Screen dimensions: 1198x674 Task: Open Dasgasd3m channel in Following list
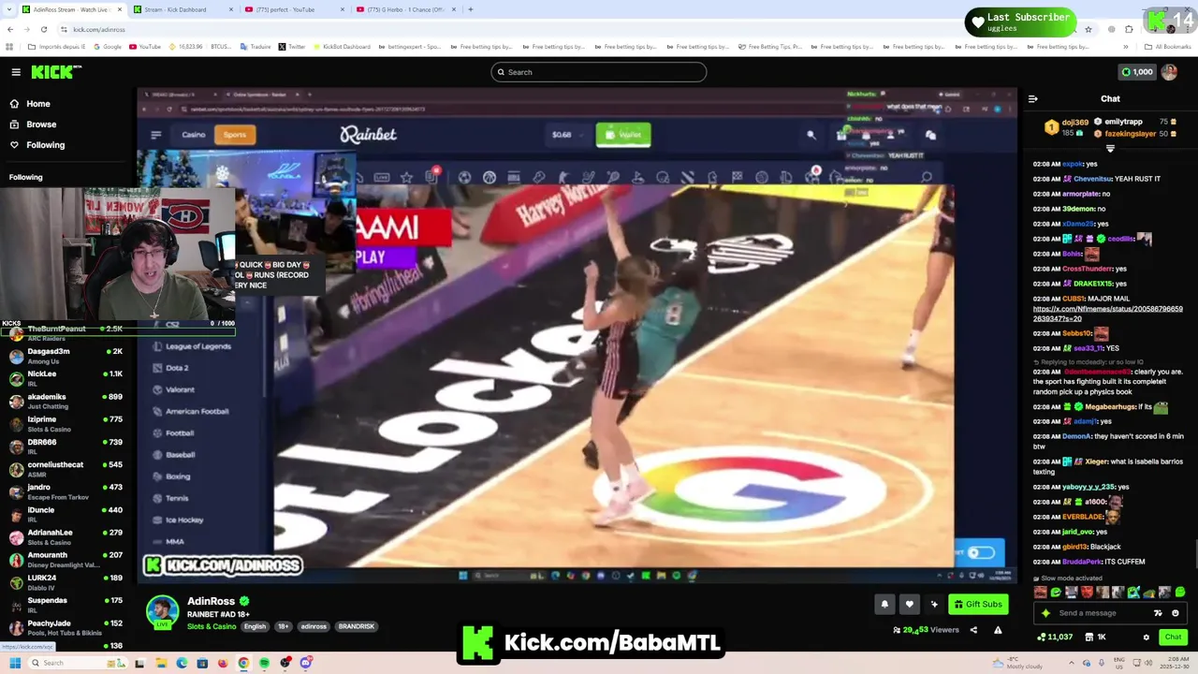tap(66, 355)
